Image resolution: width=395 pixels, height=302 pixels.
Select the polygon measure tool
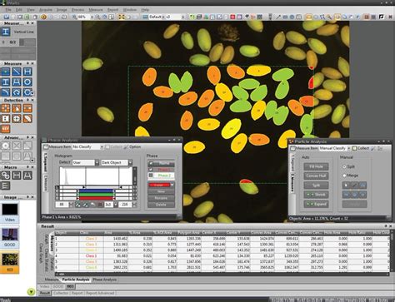pyautogui.click(x=17, y=92)
